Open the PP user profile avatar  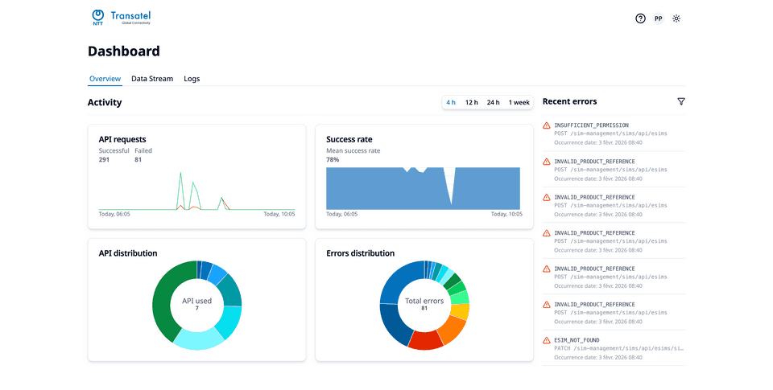[658, 18]
